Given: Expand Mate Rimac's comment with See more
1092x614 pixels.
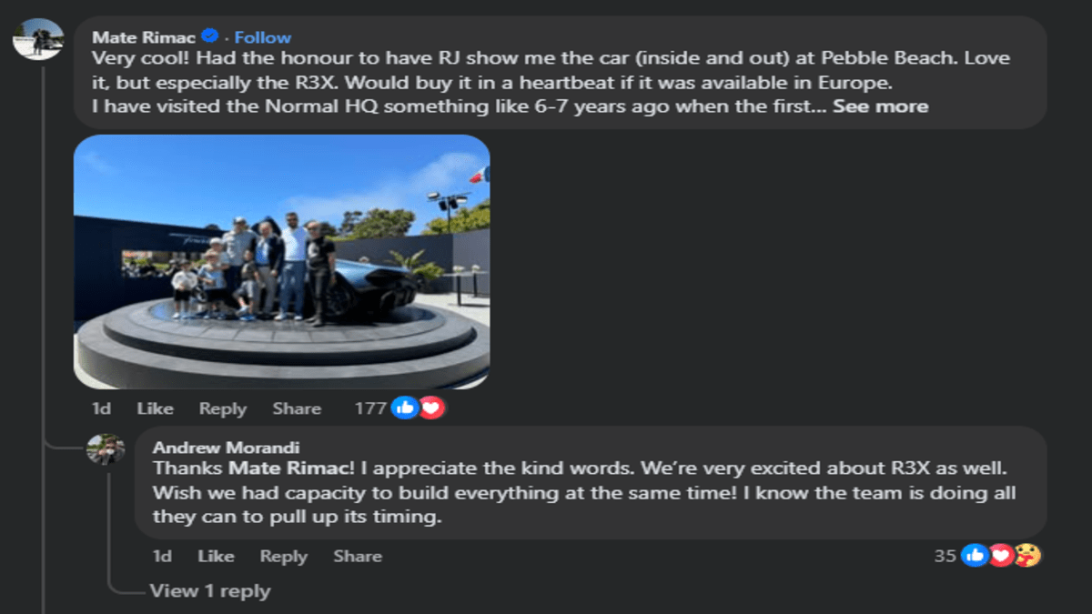Looking at the screenshot, I should pos(881,106).
